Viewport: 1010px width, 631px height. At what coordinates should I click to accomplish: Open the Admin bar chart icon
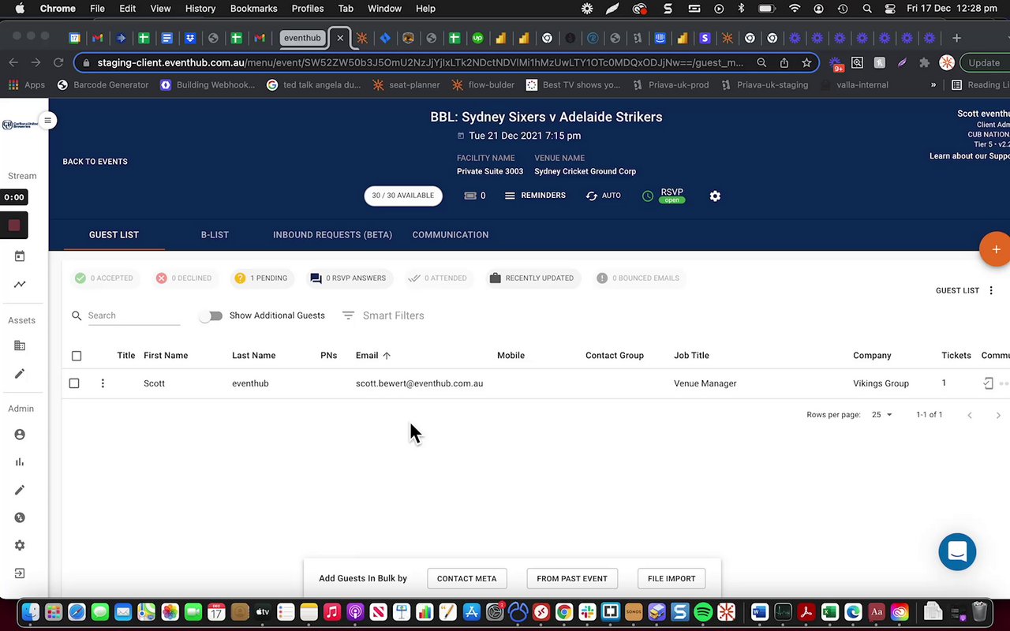20,462
